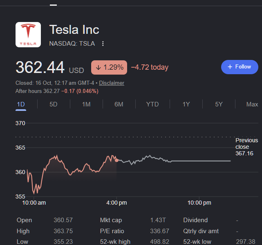Click the 4:00 pm axis label
This screenshot has width=262, height=245.
tap(116, 203)
